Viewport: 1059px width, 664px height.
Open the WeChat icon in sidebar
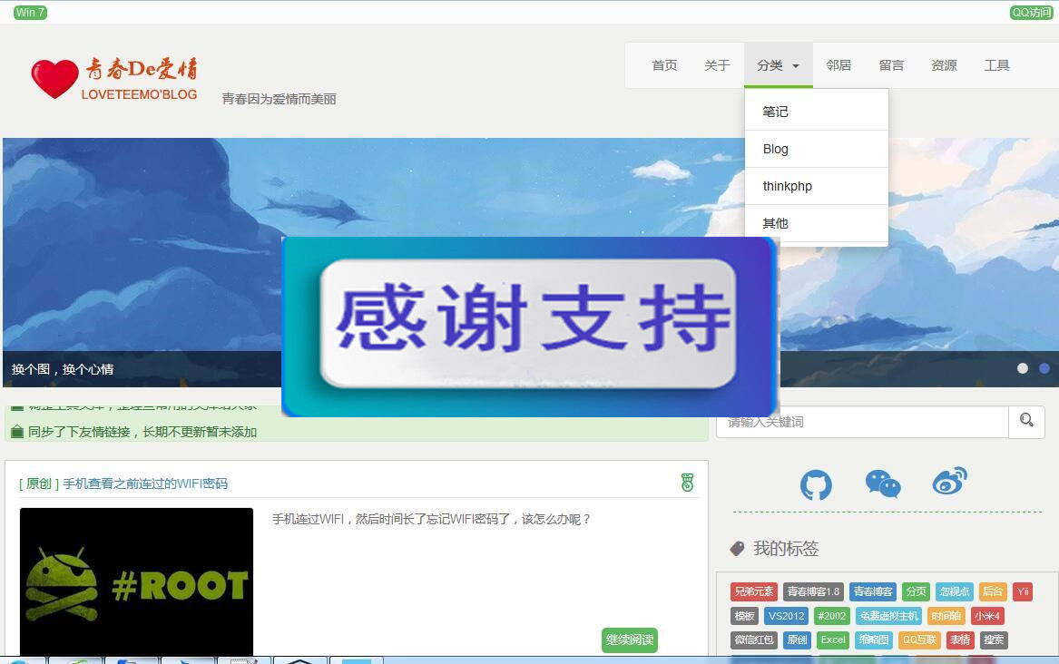point(883,483)
